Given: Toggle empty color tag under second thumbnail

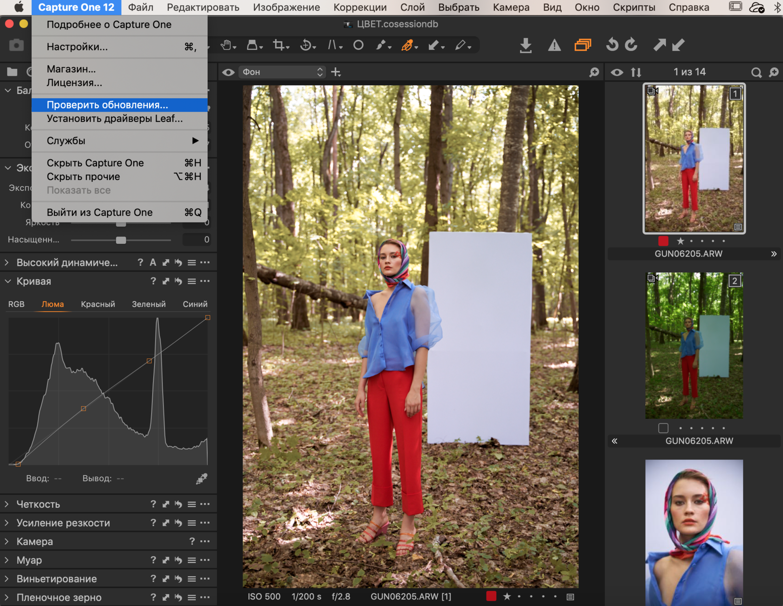Looking at the screenshot, I should pos(663,428).
